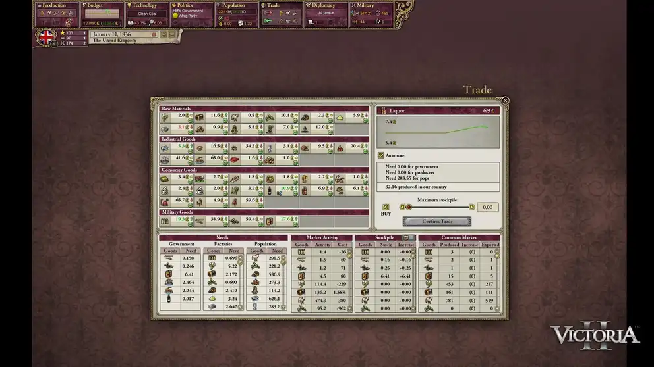The height and width of the screenshot is (367, 654).
Task: Toggle the icon beside the Stockpile header
Action: click(408, 237)
